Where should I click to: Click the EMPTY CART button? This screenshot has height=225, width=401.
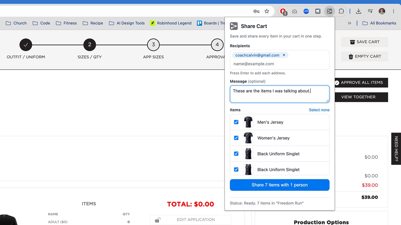364,56
